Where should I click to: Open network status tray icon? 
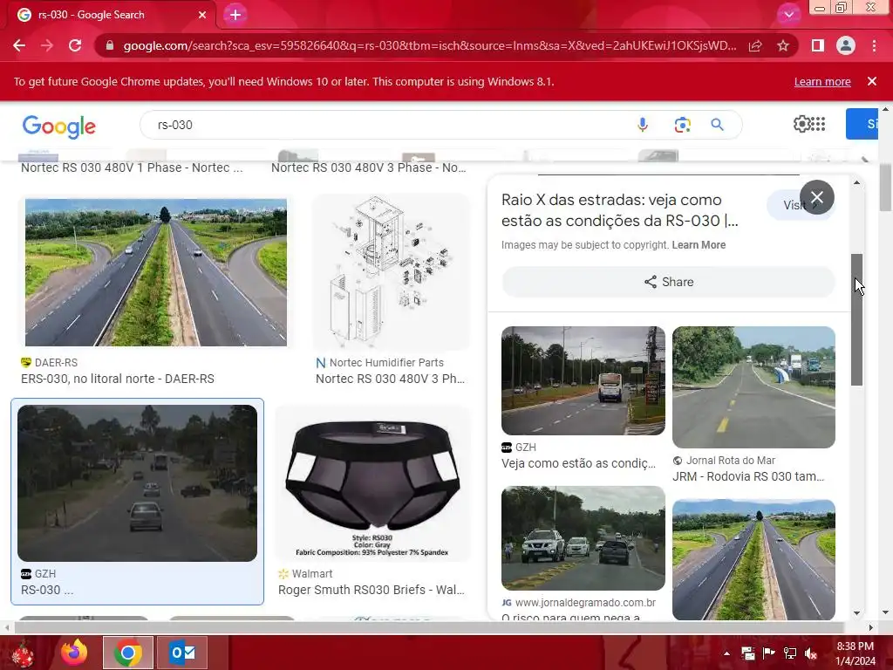(x=789, y=653)
